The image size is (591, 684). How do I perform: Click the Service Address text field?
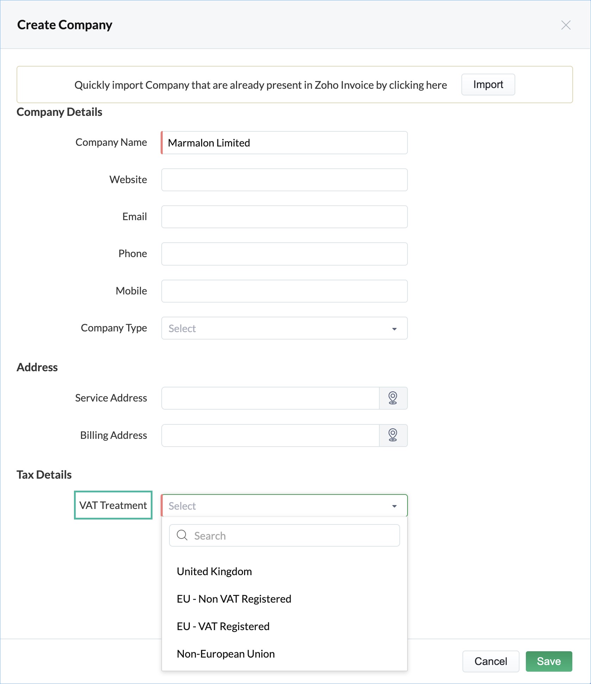point(270,398)
